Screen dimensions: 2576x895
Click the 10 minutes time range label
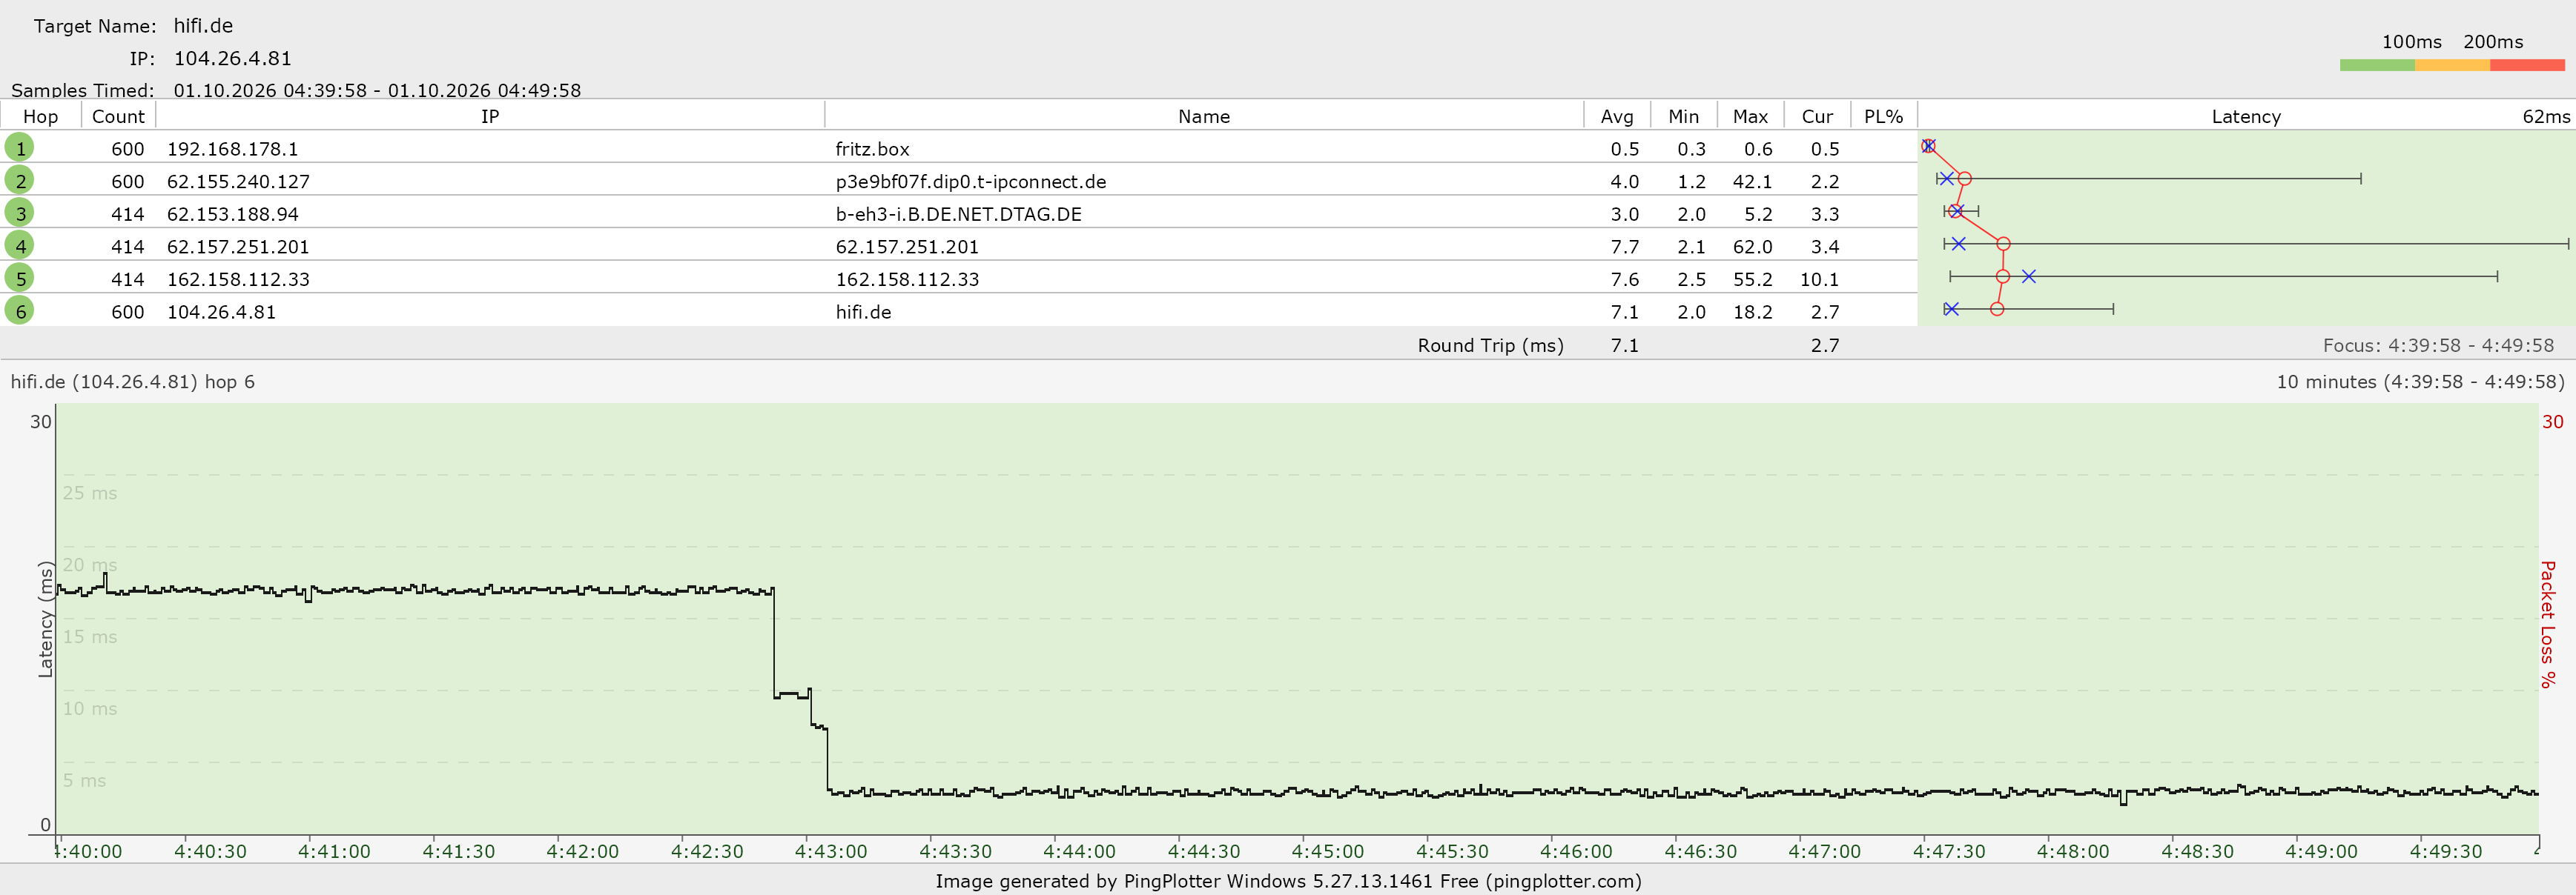pos(2420,382)
